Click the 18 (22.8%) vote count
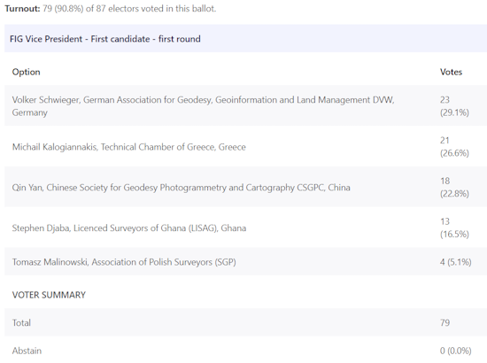487x363 pixels. pyautogui.click(x=454, y=187)
